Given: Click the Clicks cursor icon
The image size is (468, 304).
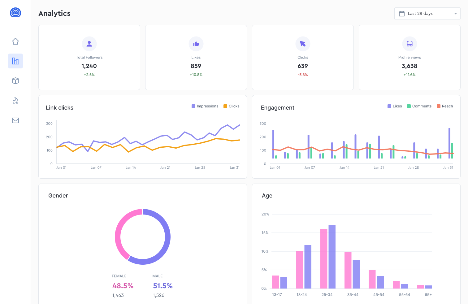Looking at the screenshot, I should 303,44.
